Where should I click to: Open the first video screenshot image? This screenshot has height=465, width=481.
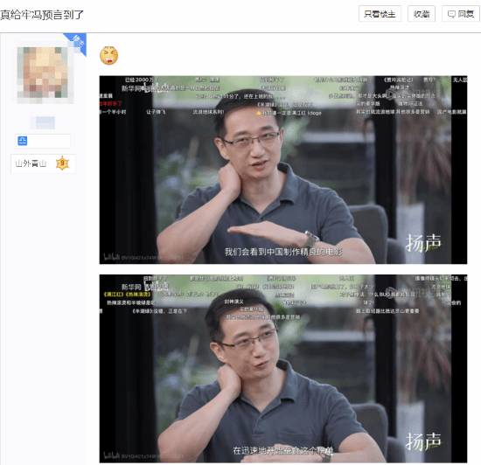[x=282, y=170]
